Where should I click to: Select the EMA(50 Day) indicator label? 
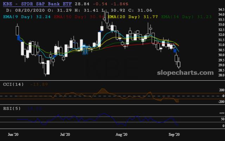73,16
